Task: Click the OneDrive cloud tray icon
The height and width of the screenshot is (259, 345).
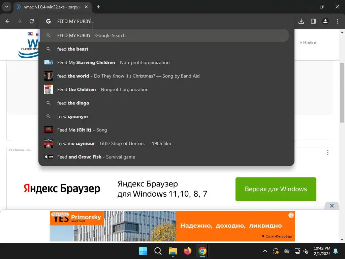Action: click(x=286, y=251)
